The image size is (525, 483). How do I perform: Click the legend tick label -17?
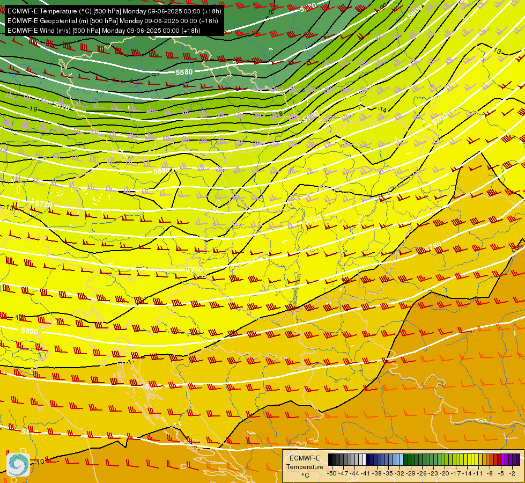click(456, 473)
